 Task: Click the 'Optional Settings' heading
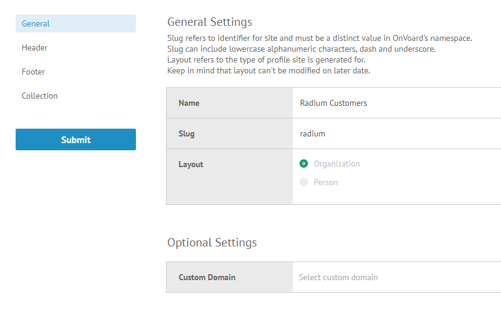[212, 242]
